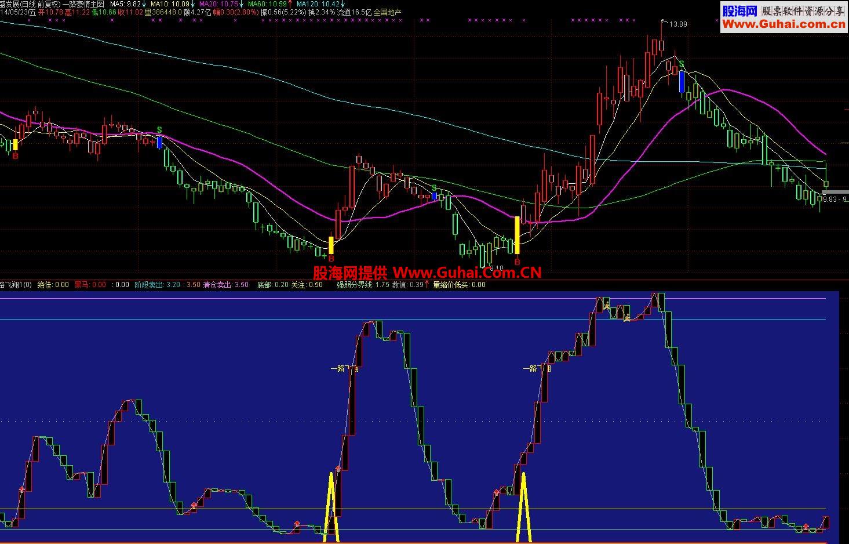Image resolution: width=849 pixels, height=544 pixels.
Task: Click the 13.89 peak price label
Action: click(x=678, y=24)
